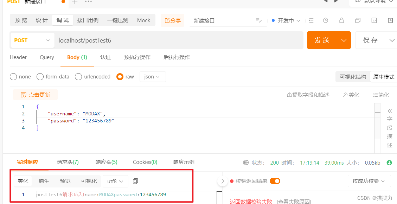Share via the 分享 button
Viewport: 397px width, 204px height.
point(173,20)
